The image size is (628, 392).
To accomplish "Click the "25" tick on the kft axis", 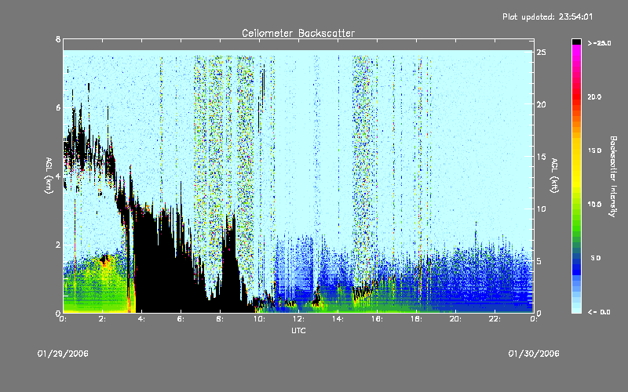I will click(541, 53).
